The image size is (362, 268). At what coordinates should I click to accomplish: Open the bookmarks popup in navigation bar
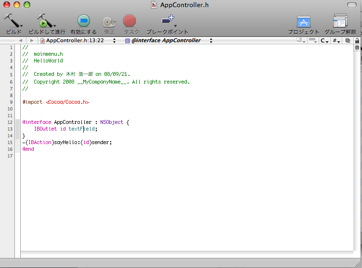coord(300,40)
